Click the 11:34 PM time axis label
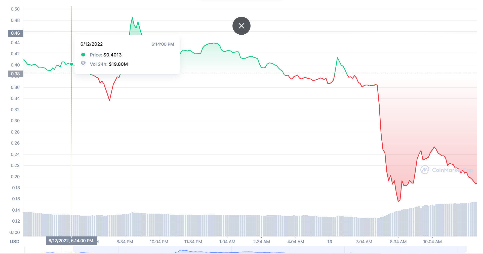483x254 pixels. tap(193, 242)
